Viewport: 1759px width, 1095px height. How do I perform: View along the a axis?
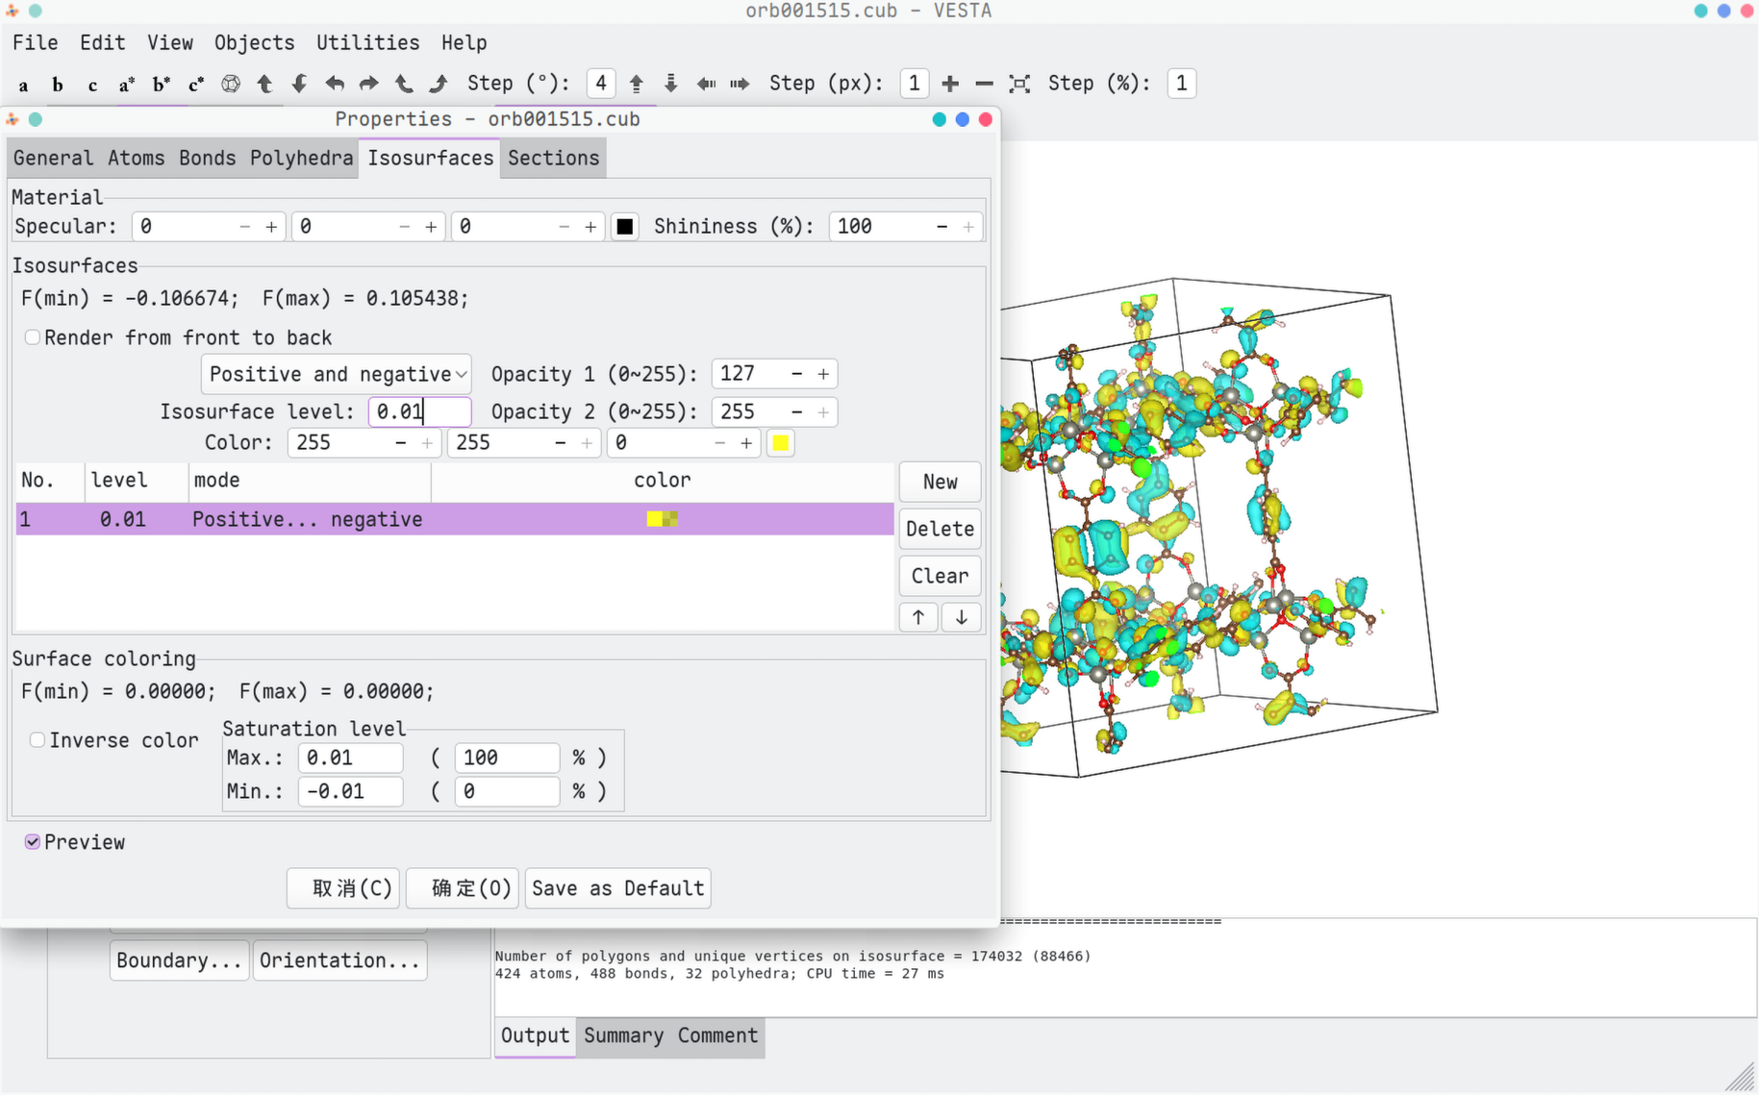(23, 85)
